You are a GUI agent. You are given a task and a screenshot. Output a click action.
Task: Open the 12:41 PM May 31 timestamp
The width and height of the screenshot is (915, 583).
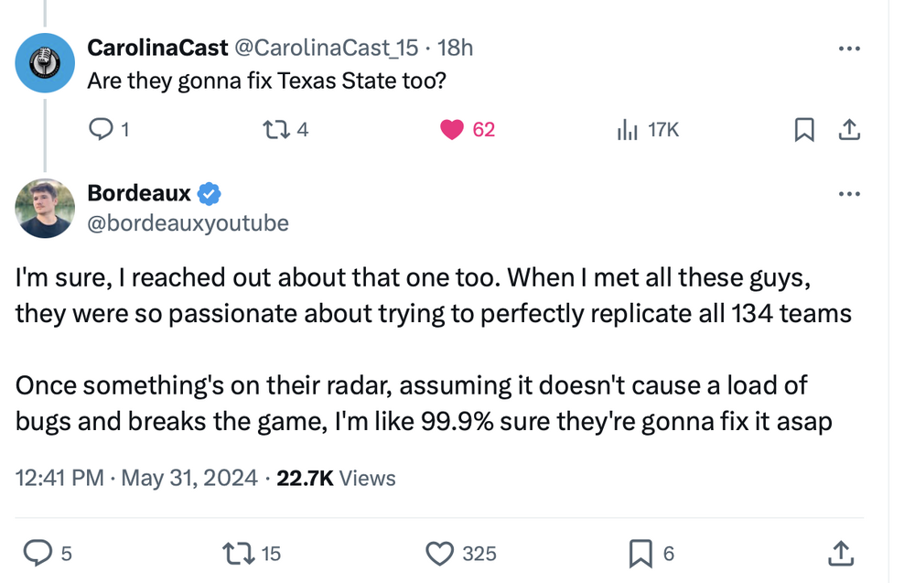click(x=137, y=478)
